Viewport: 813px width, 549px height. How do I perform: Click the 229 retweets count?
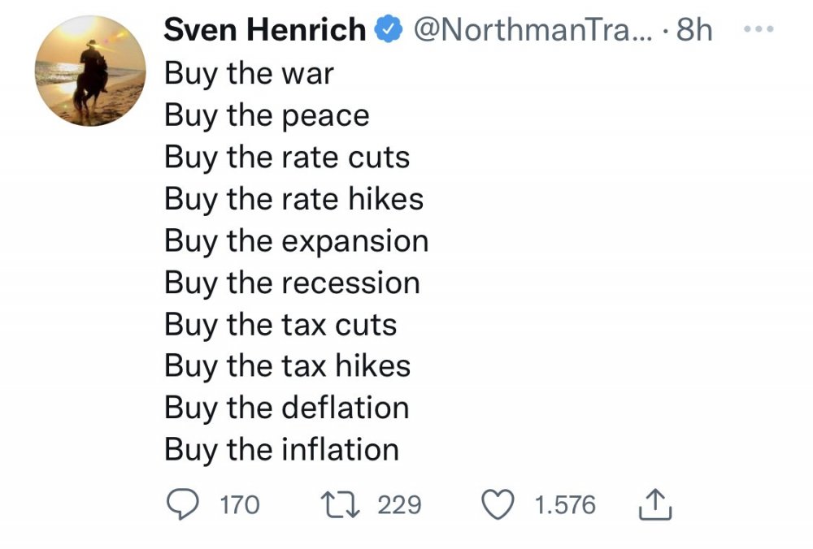tap(399, 505)
